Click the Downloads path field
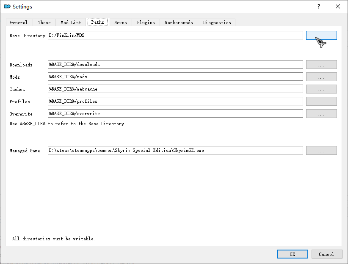Screen dimensions: 348x264 (x=175, y=64)
